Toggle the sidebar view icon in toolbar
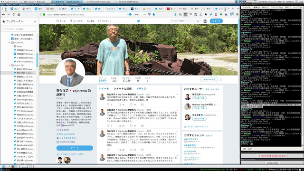Viewport: 304px width, 171px height. (185, 14)
